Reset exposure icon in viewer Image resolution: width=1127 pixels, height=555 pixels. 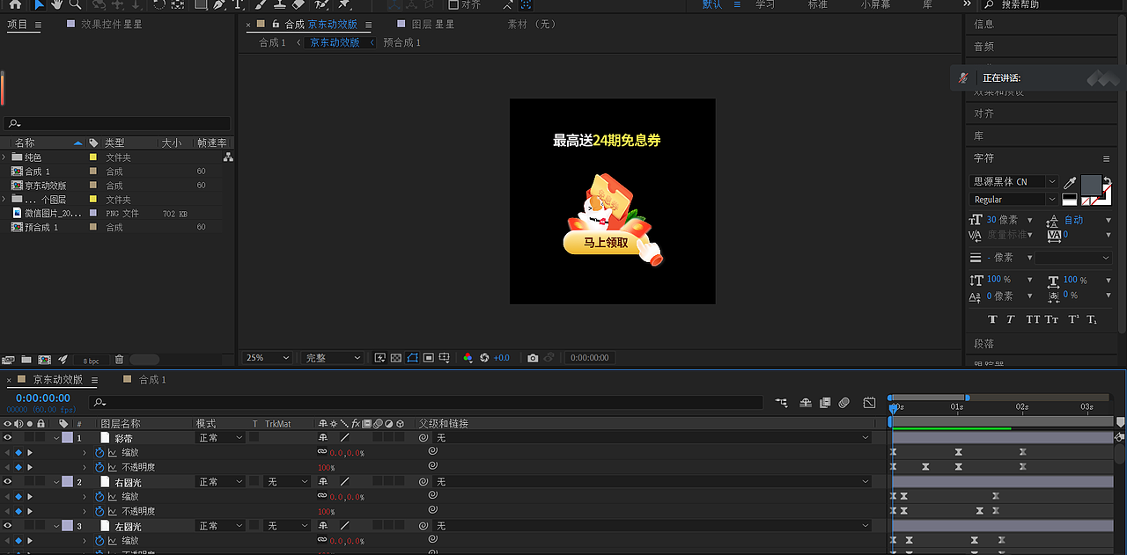[484, 358]
